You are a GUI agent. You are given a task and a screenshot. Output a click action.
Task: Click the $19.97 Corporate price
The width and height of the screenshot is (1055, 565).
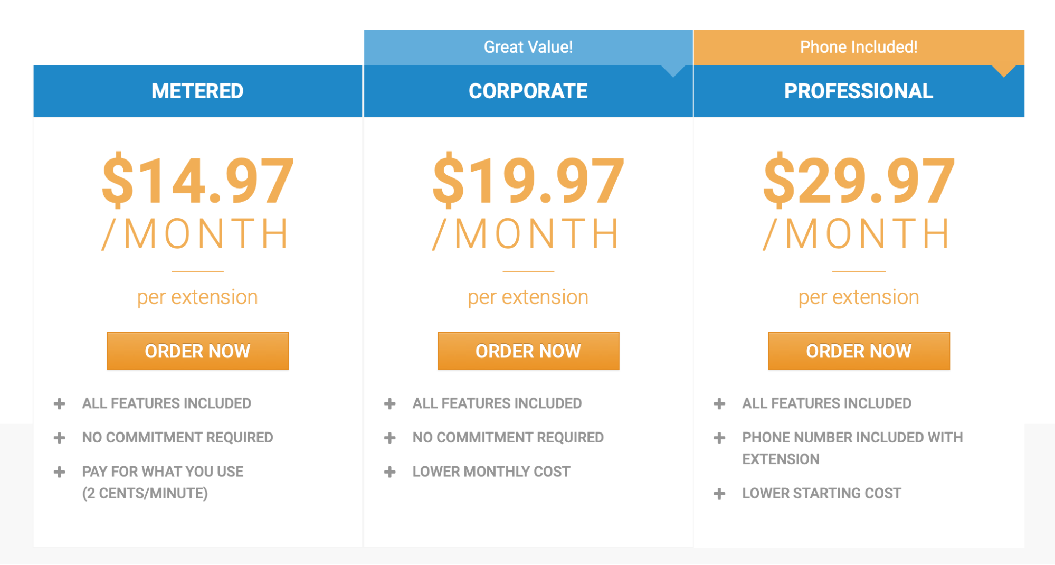click(x=528, y=181)
